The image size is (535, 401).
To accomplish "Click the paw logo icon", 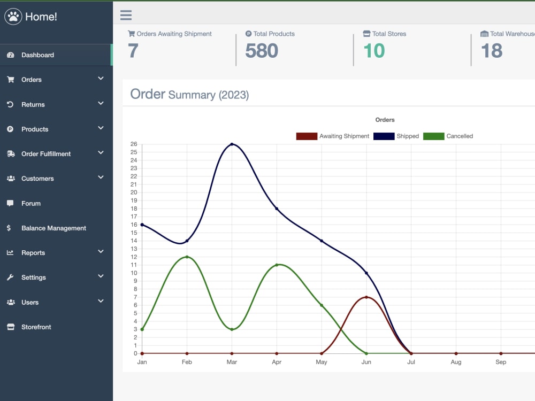I will [13, 16].
